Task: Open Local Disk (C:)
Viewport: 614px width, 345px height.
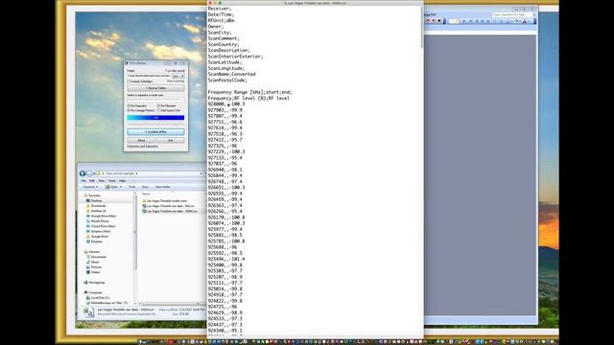Action: click(x=100, y=298)
